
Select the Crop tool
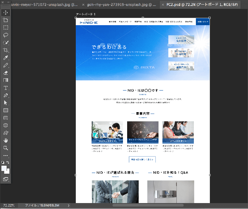coord(6,50)
